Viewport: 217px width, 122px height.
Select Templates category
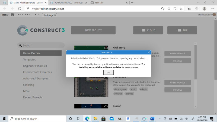pyautogui.click(x=29, y=59)
